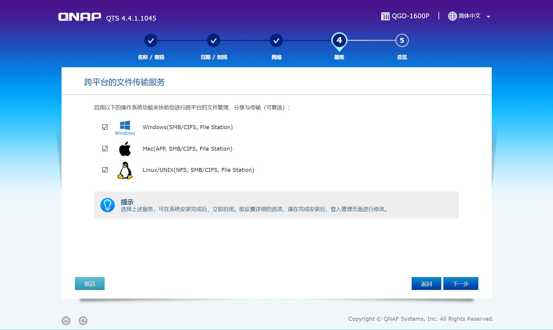Viewport: 553px width, 330px height.
Task: Click the restart icon at bottom left
Action: click(x=83, y=320)
